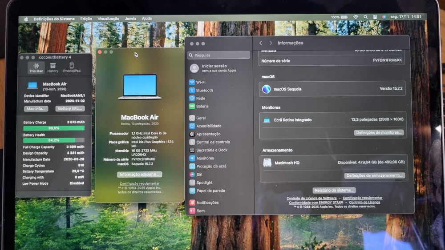The width and height of the screenshot is (445, 250).
Task: Click the Macintosh HD drive icon
Action: [x=267, y=163]
